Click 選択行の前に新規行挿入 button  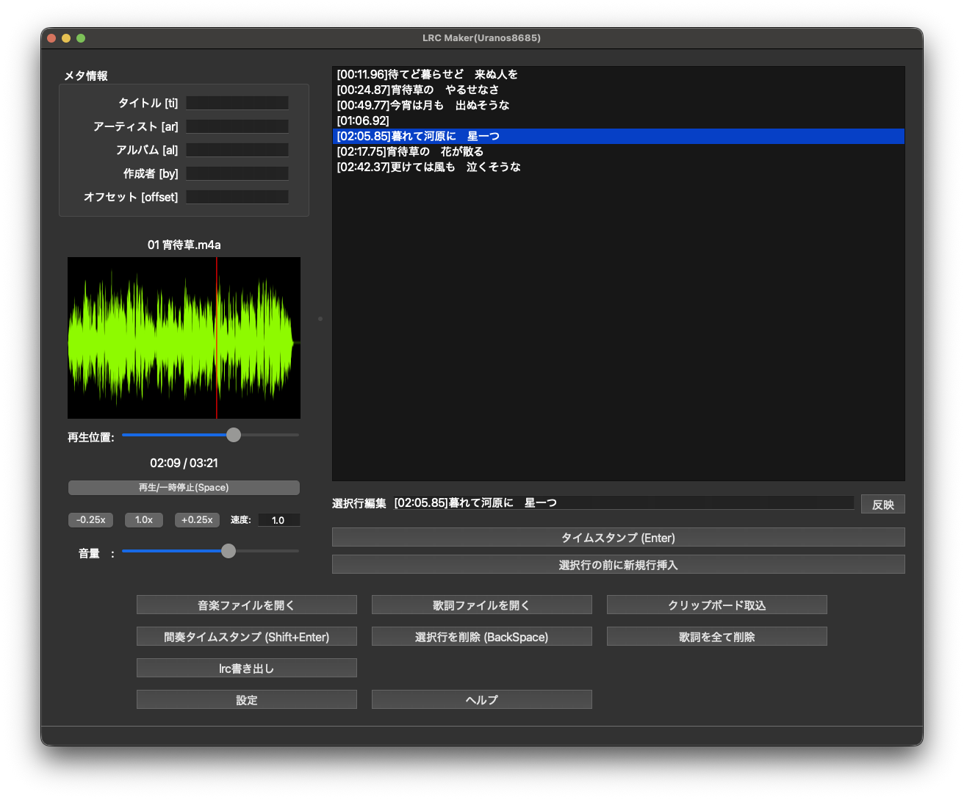618,565
